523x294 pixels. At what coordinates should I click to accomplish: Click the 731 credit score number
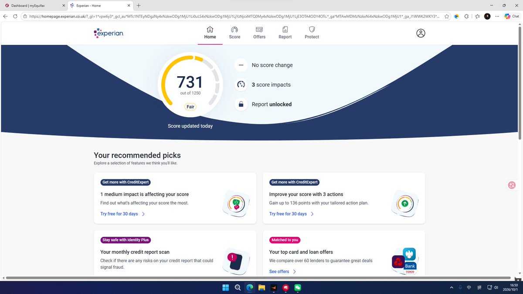(190, 82)
